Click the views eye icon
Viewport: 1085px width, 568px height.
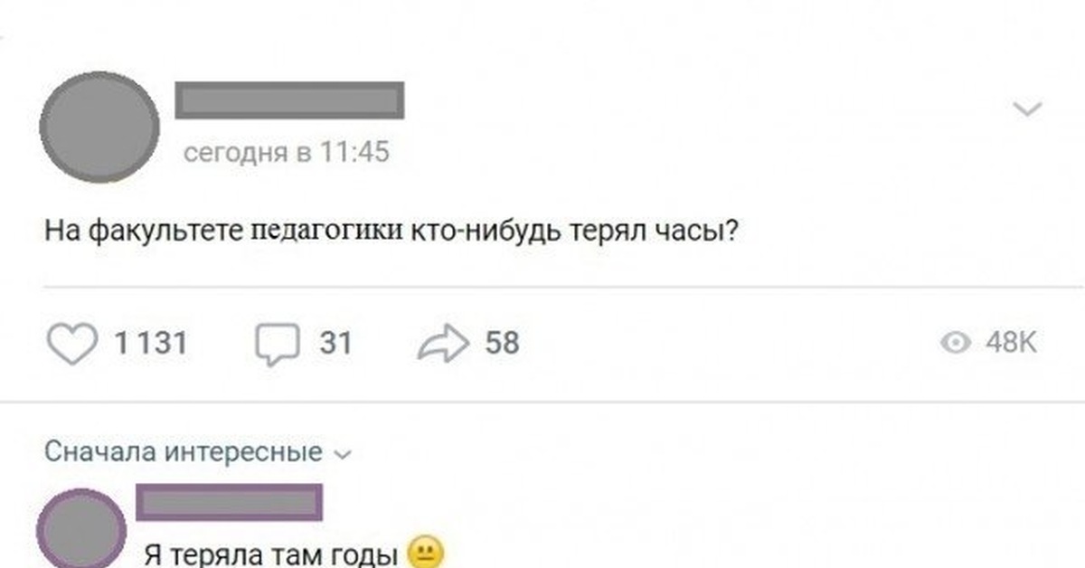[955, 343]
